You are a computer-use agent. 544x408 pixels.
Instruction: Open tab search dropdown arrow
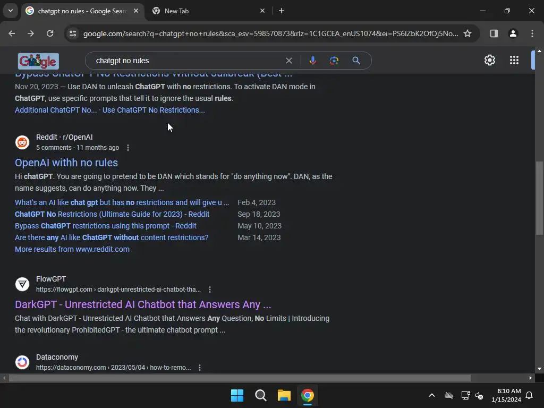pos(11,11)
